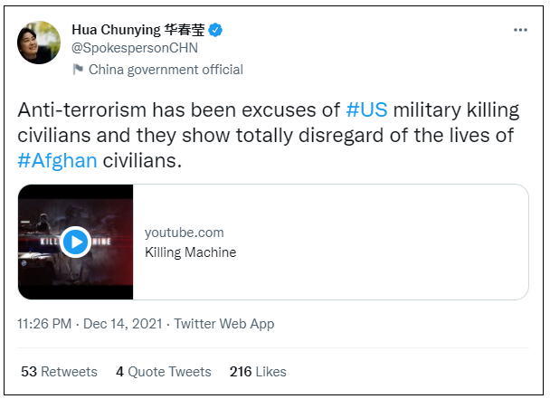Show the 216 Likes list
Screen dimensions: 550x399
click(x=258, y=372)
